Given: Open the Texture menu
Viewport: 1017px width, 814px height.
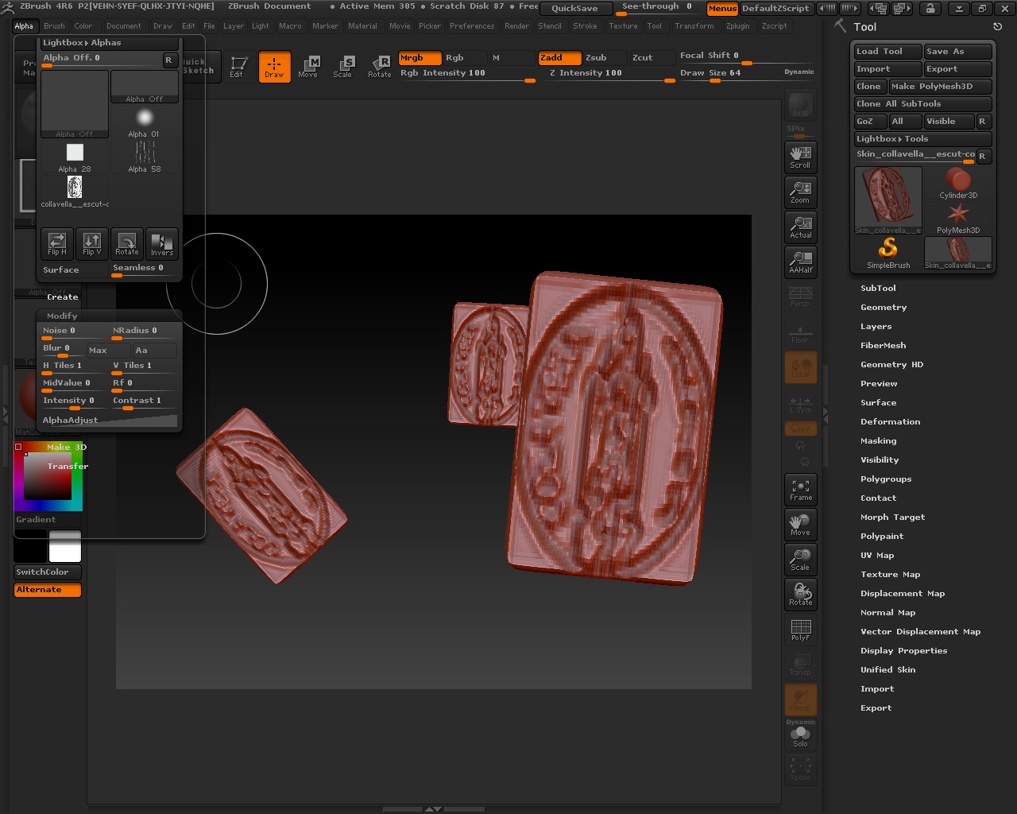Looking at the screenshot, I should coord(624,26).
